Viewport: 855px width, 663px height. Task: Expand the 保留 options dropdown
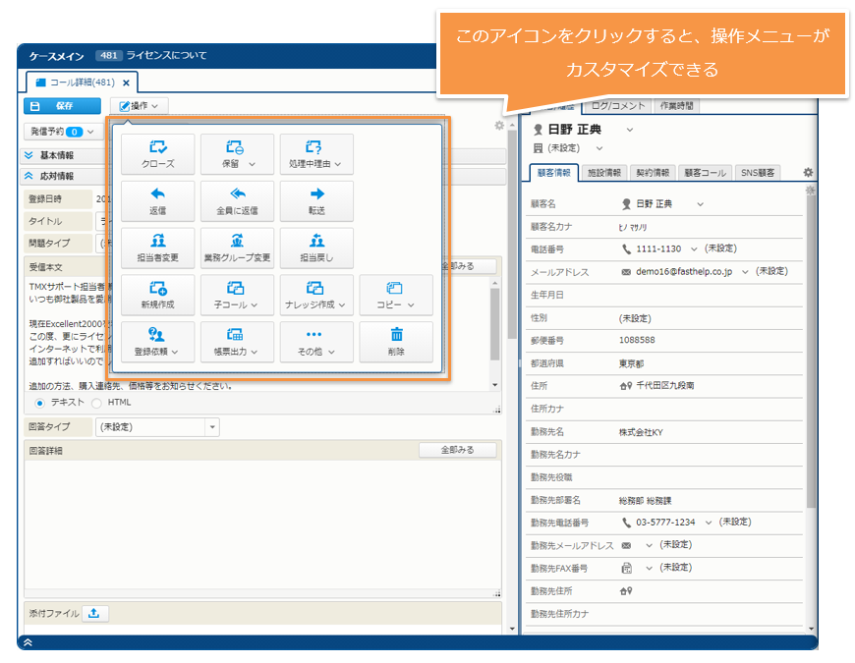point(253,164)
